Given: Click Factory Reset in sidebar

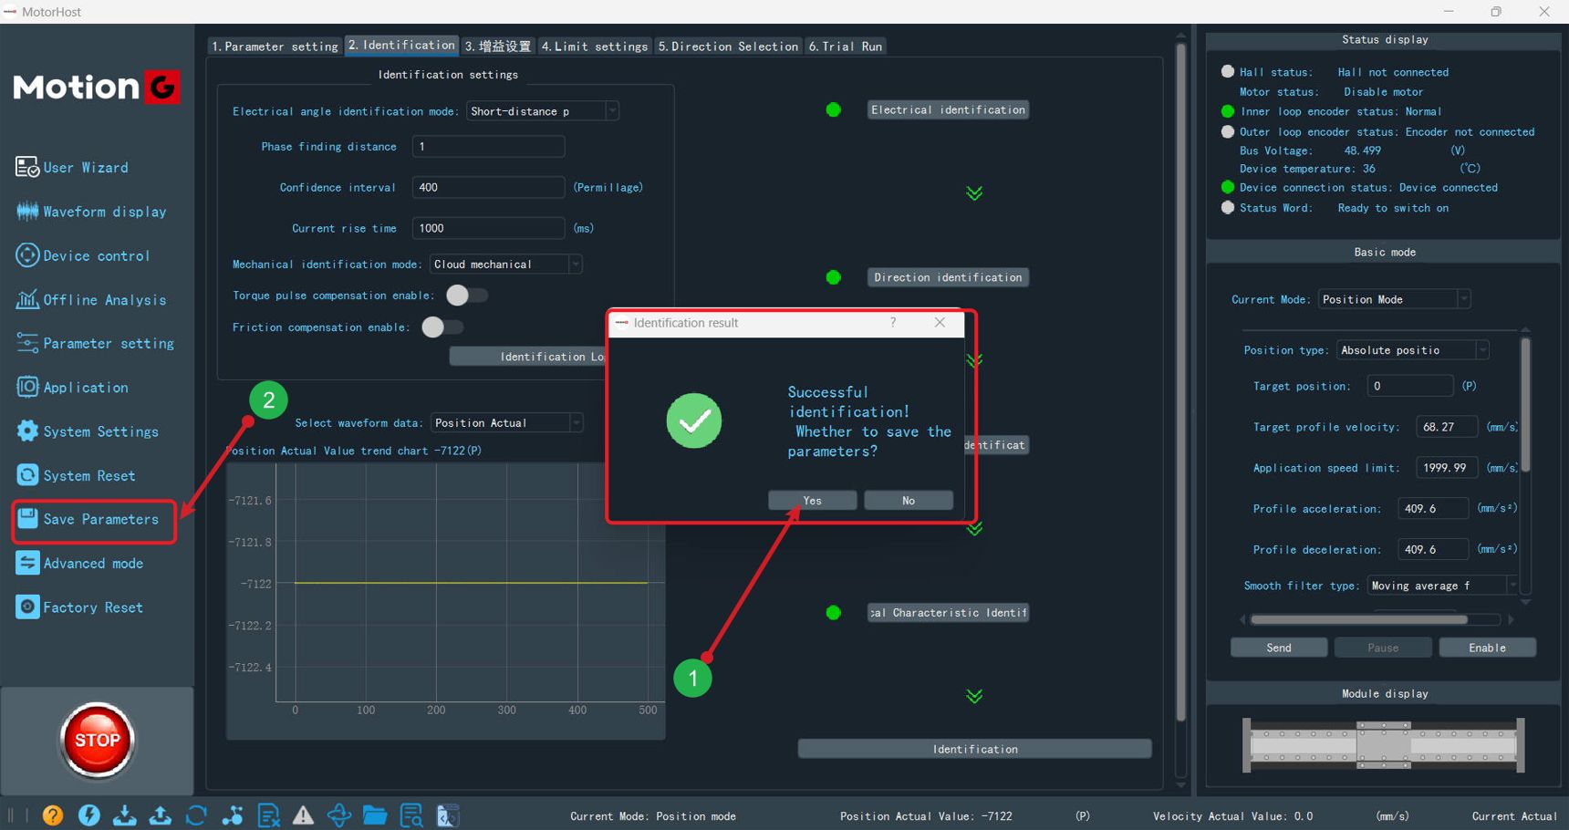Looking at the screenshot, I should 80,607.
